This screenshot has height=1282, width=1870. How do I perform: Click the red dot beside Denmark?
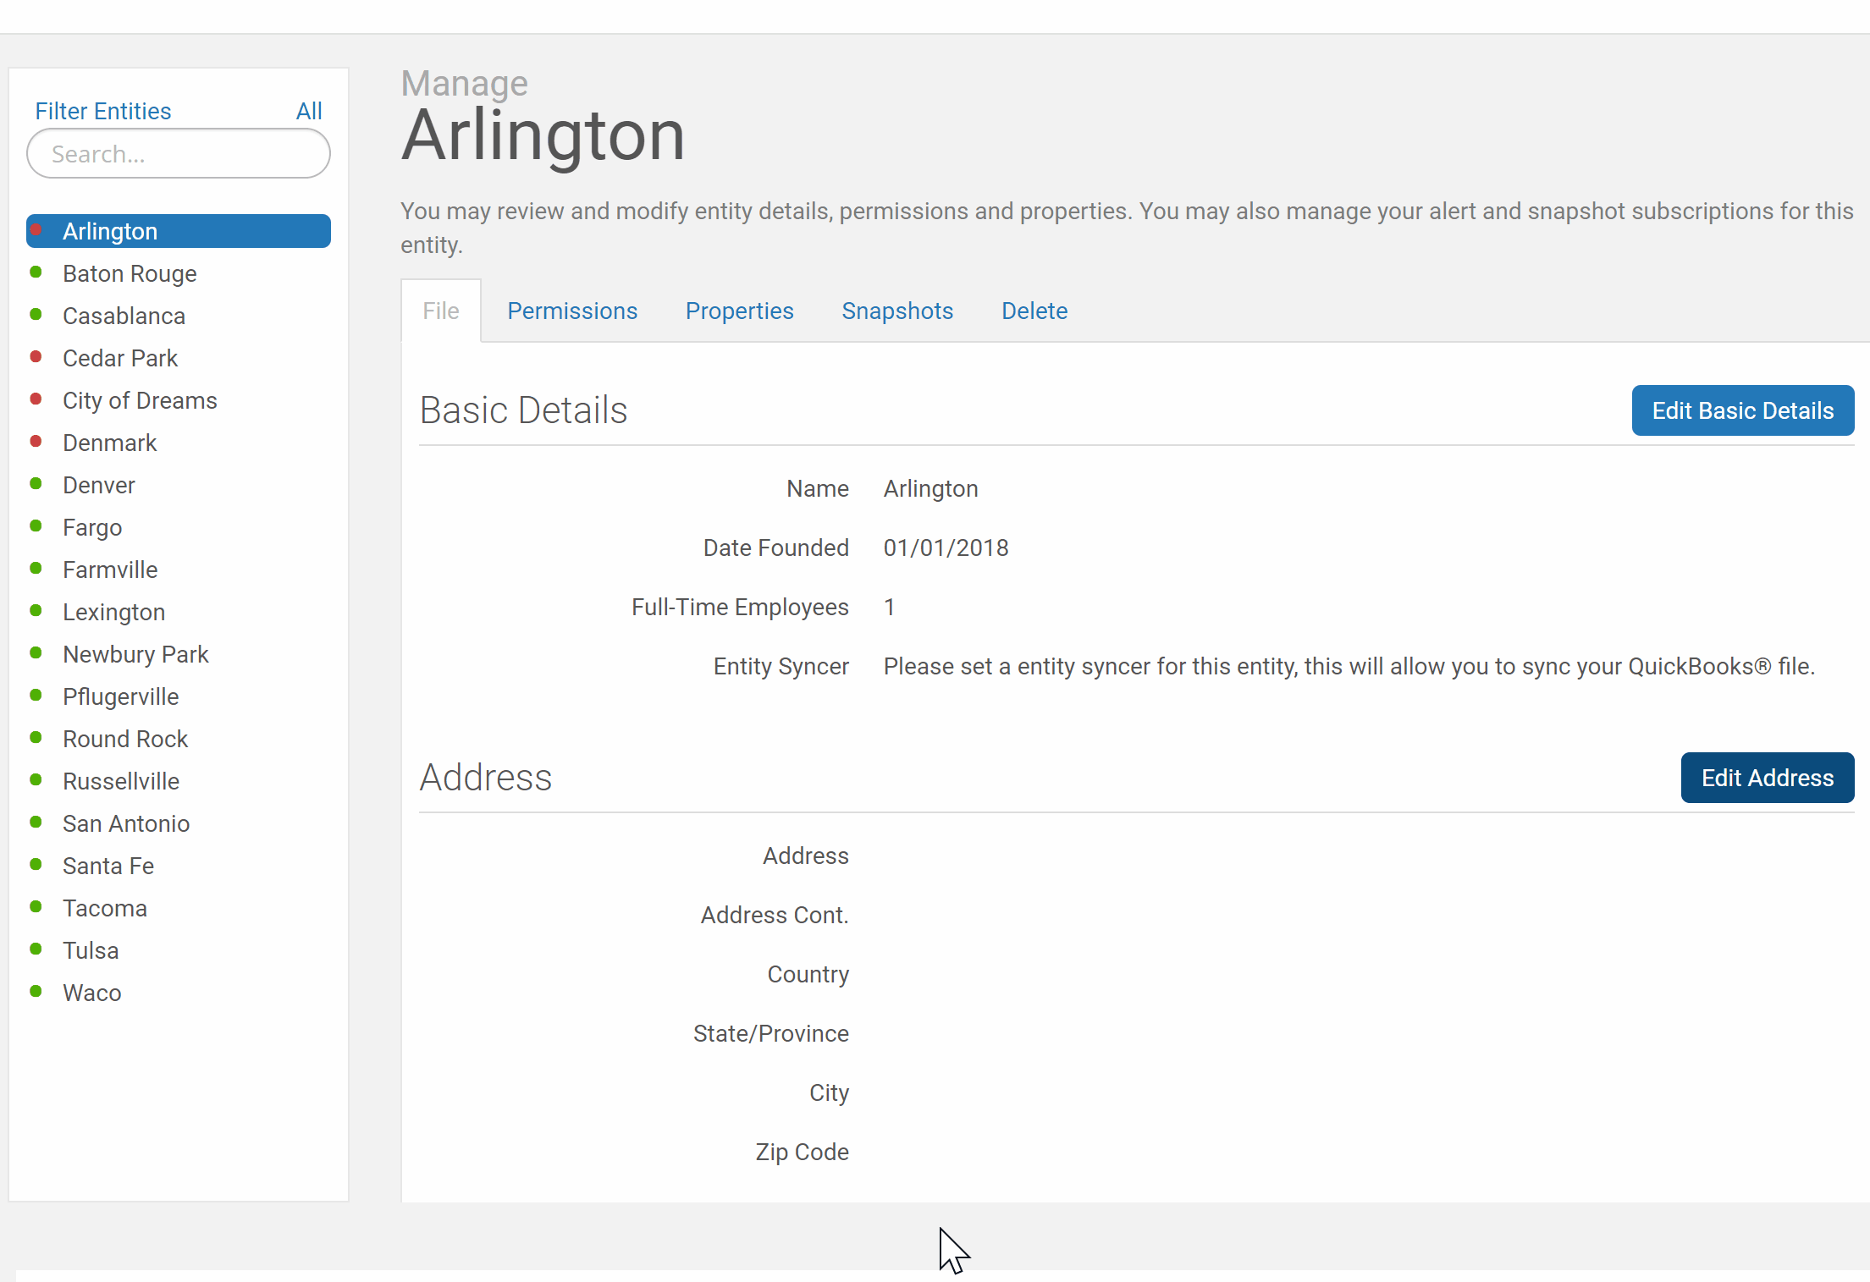tap(40, 442)
